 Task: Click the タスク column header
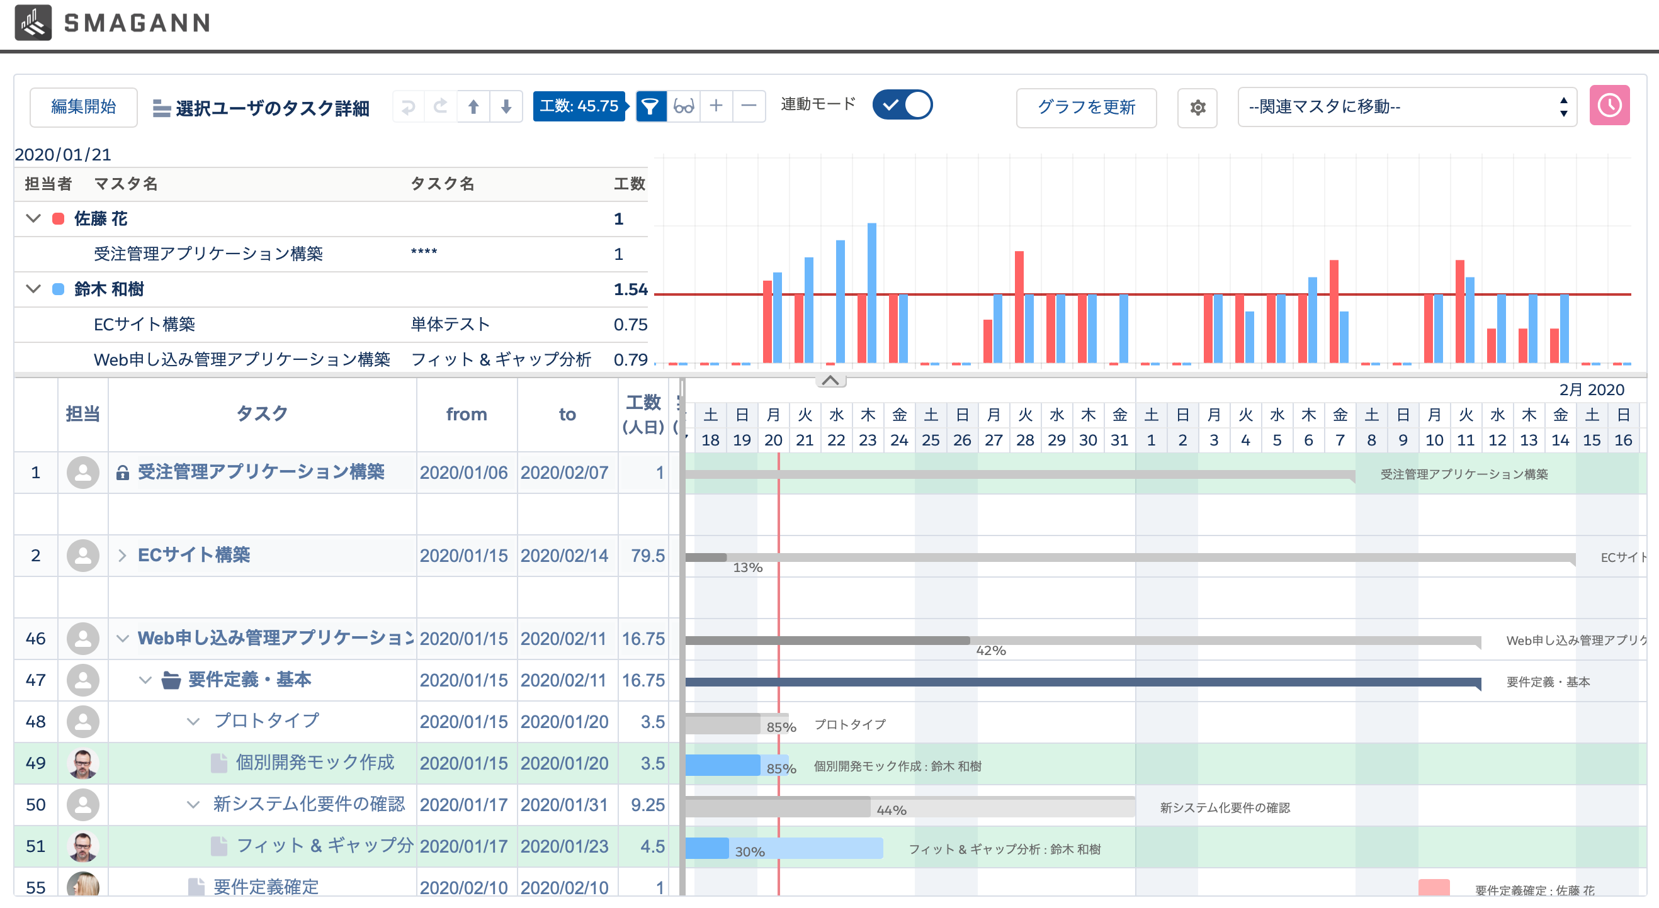tap(262, 414)
